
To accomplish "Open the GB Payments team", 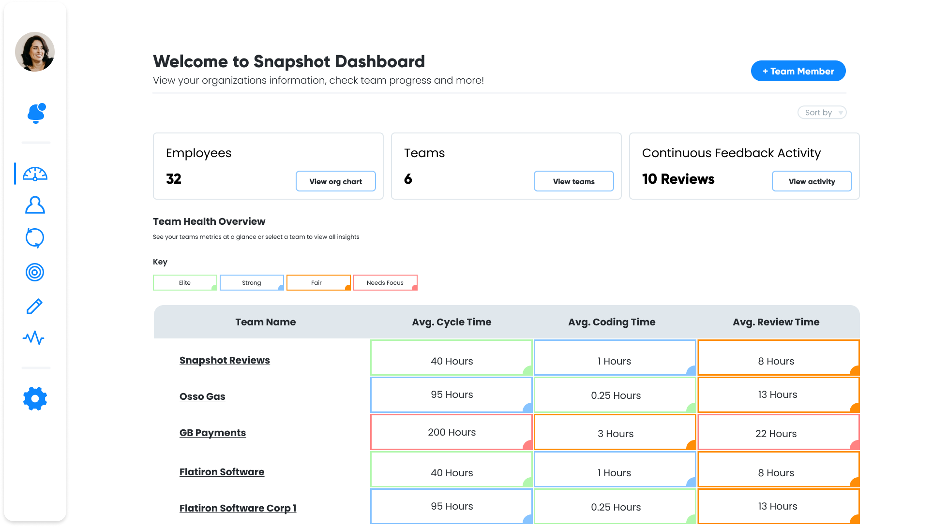I will point(212,432).
